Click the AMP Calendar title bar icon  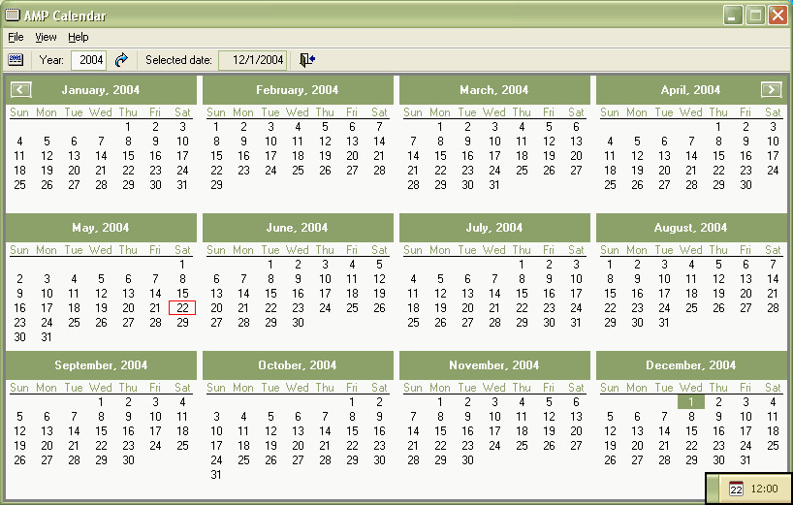13,15
